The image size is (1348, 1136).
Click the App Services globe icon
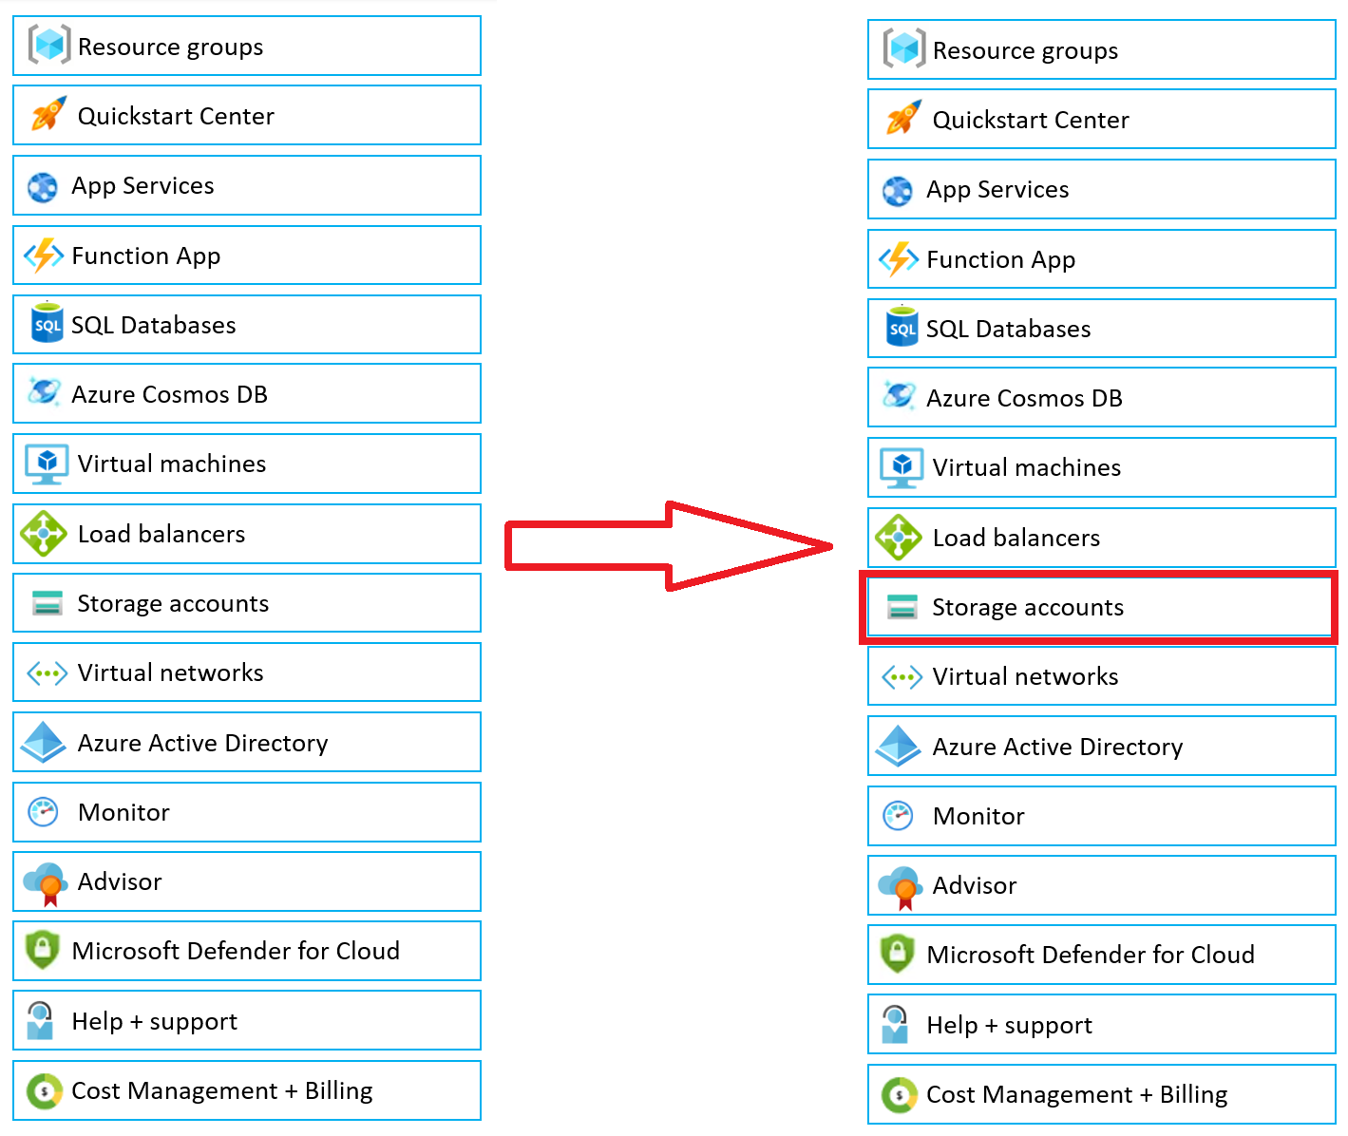coord(43,186)
